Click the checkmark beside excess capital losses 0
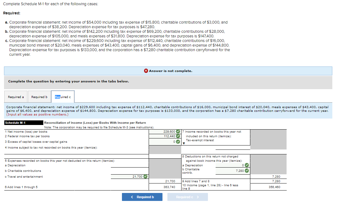344x204 pixels. tap(178, 141)
